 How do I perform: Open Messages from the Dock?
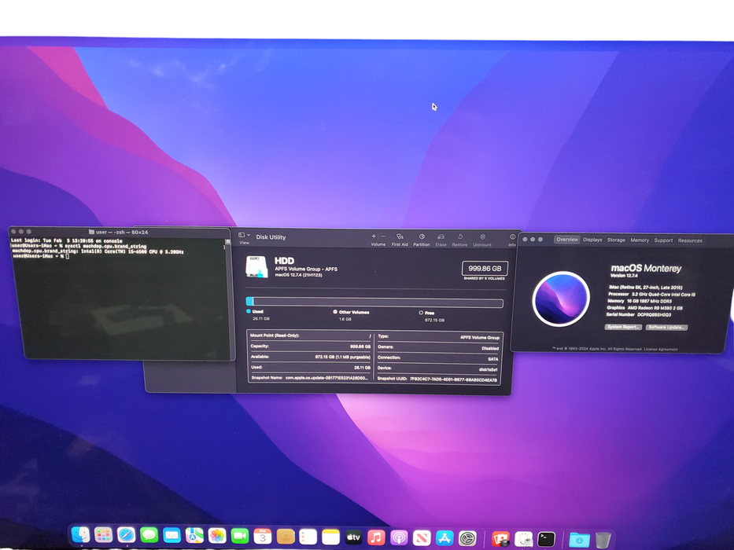pos(149,536)
